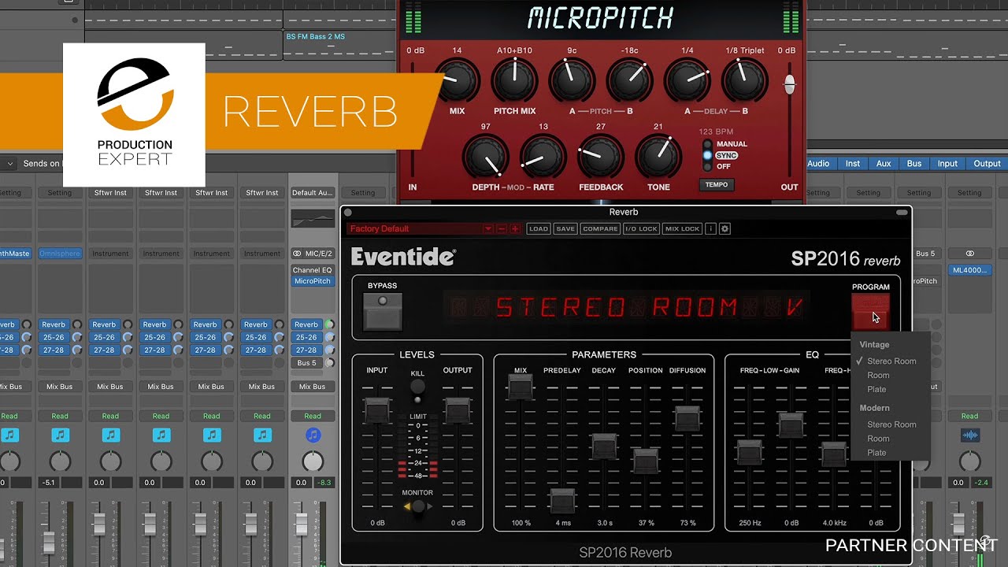
Task: Click the Audio filter button in mixer
Action: (x=818, y=164)
